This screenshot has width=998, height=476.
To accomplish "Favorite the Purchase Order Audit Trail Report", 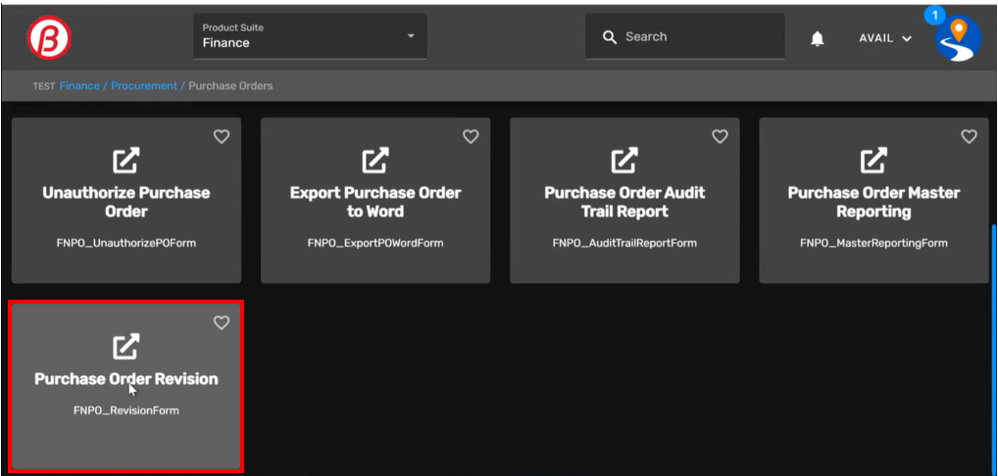I will (x=720, y=137).
